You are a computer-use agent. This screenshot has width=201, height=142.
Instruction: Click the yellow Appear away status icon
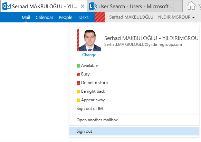coord(78,100)
